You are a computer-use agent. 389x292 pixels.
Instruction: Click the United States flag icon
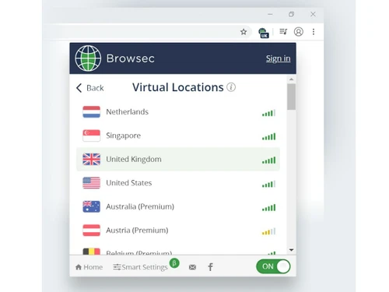click(x=91, y=183)
